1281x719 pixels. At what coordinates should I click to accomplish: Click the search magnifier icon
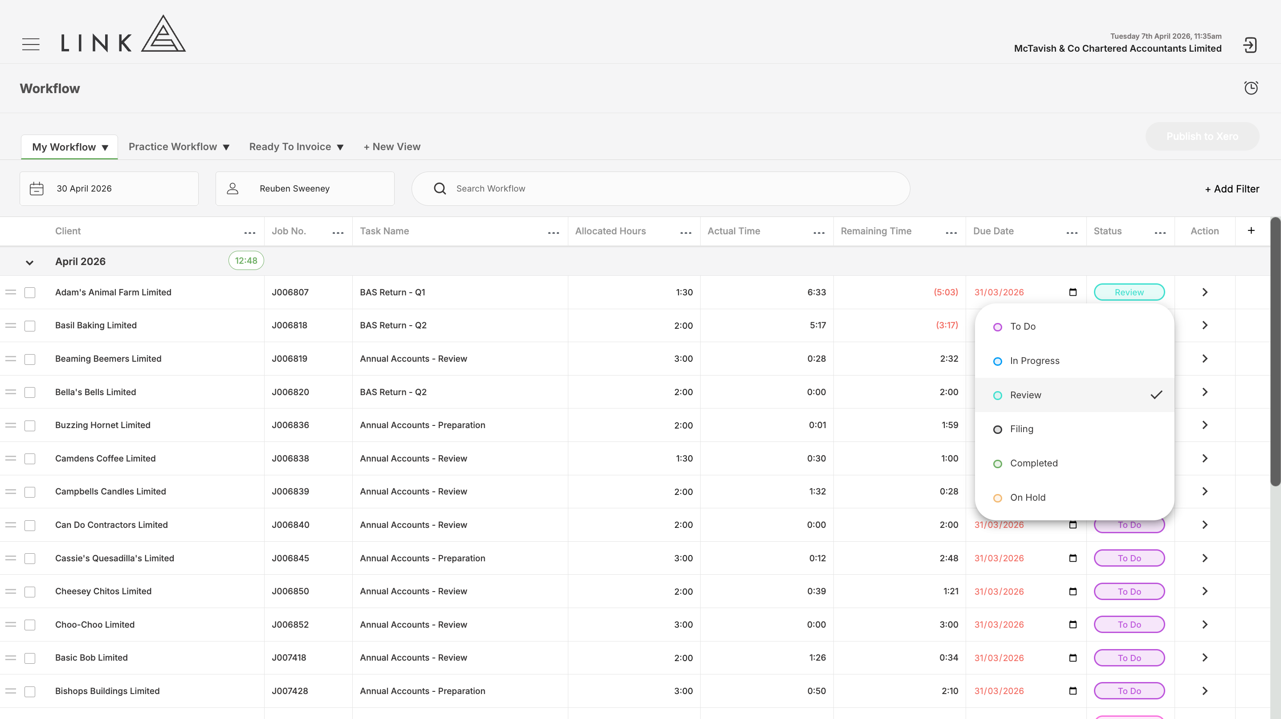coord(440,188)
